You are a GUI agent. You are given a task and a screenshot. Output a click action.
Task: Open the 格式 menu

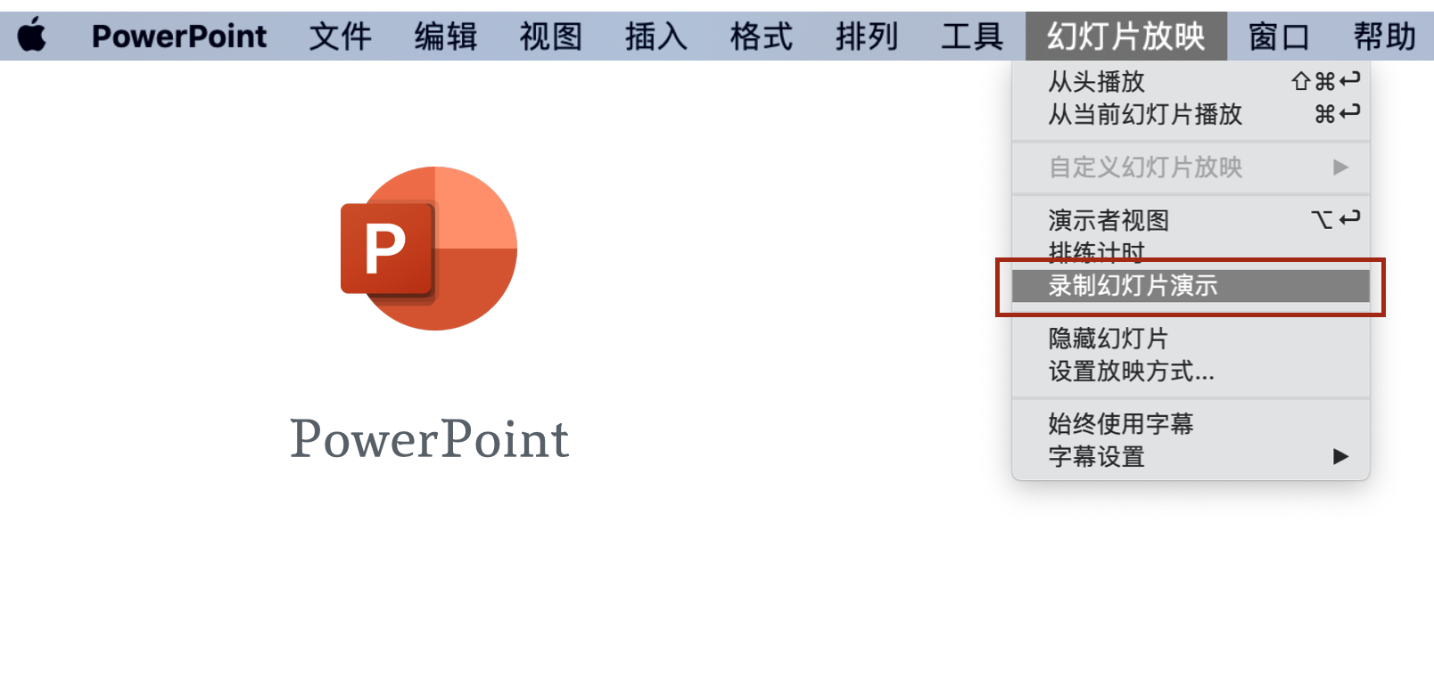(x=762, y=37)
